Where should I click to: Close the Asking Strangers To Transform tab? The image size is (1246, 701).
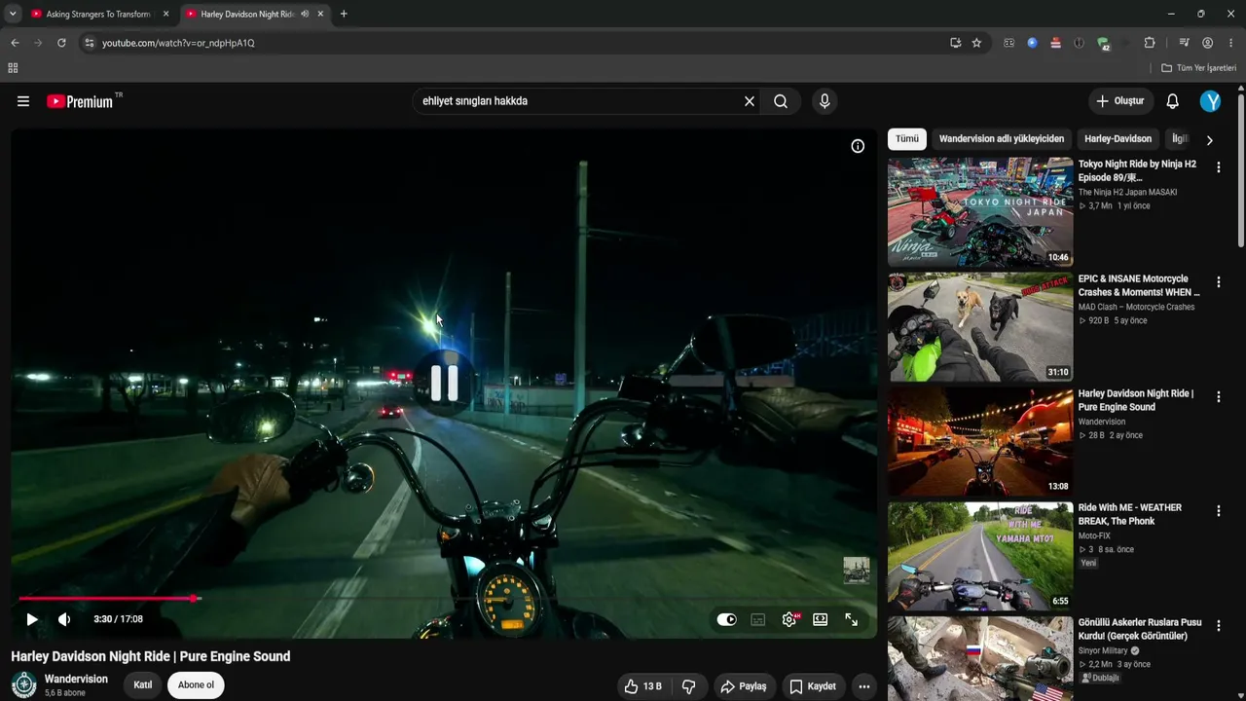165,14
